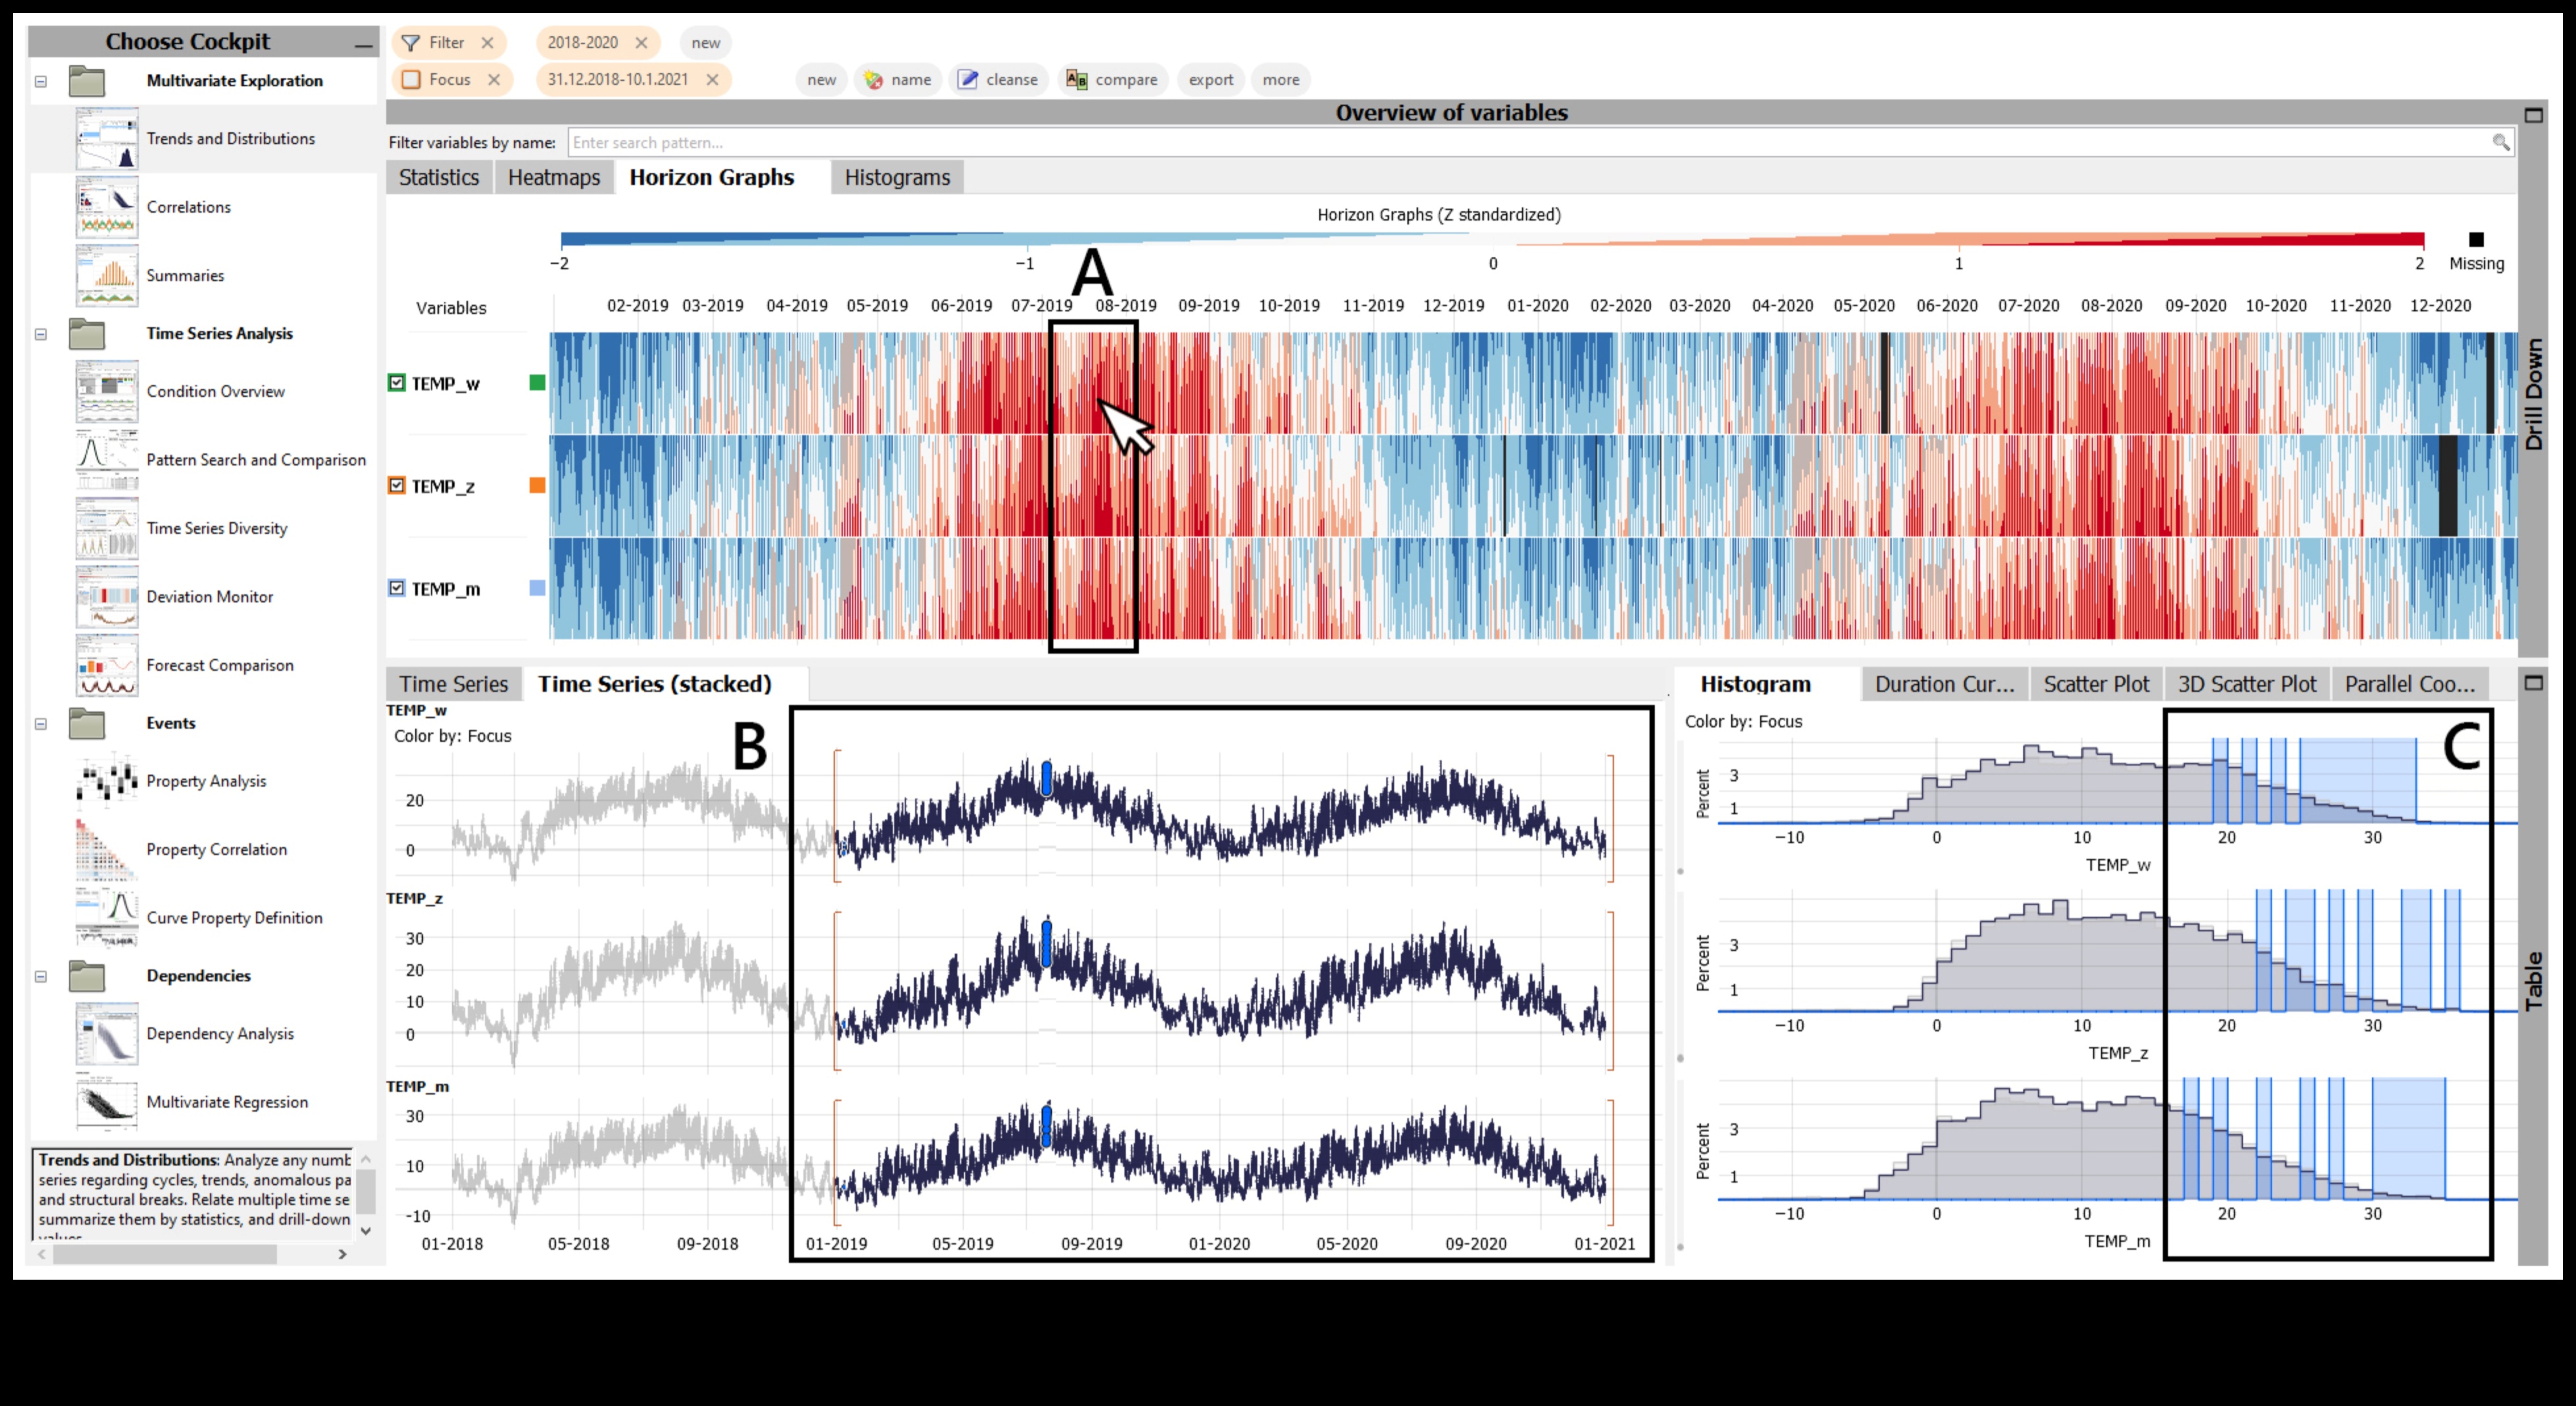Open the Correlations cockpit icon
This screenshot has width=2576, height=1406.
tap(106, 207)
